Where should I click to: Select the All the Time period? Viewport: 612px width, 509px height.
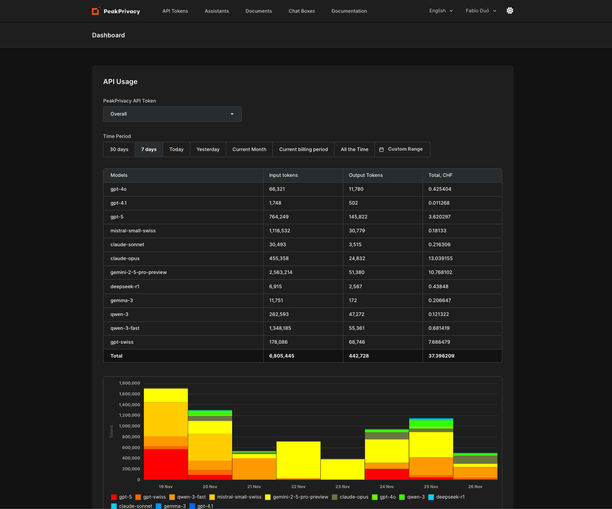[354, 150]
